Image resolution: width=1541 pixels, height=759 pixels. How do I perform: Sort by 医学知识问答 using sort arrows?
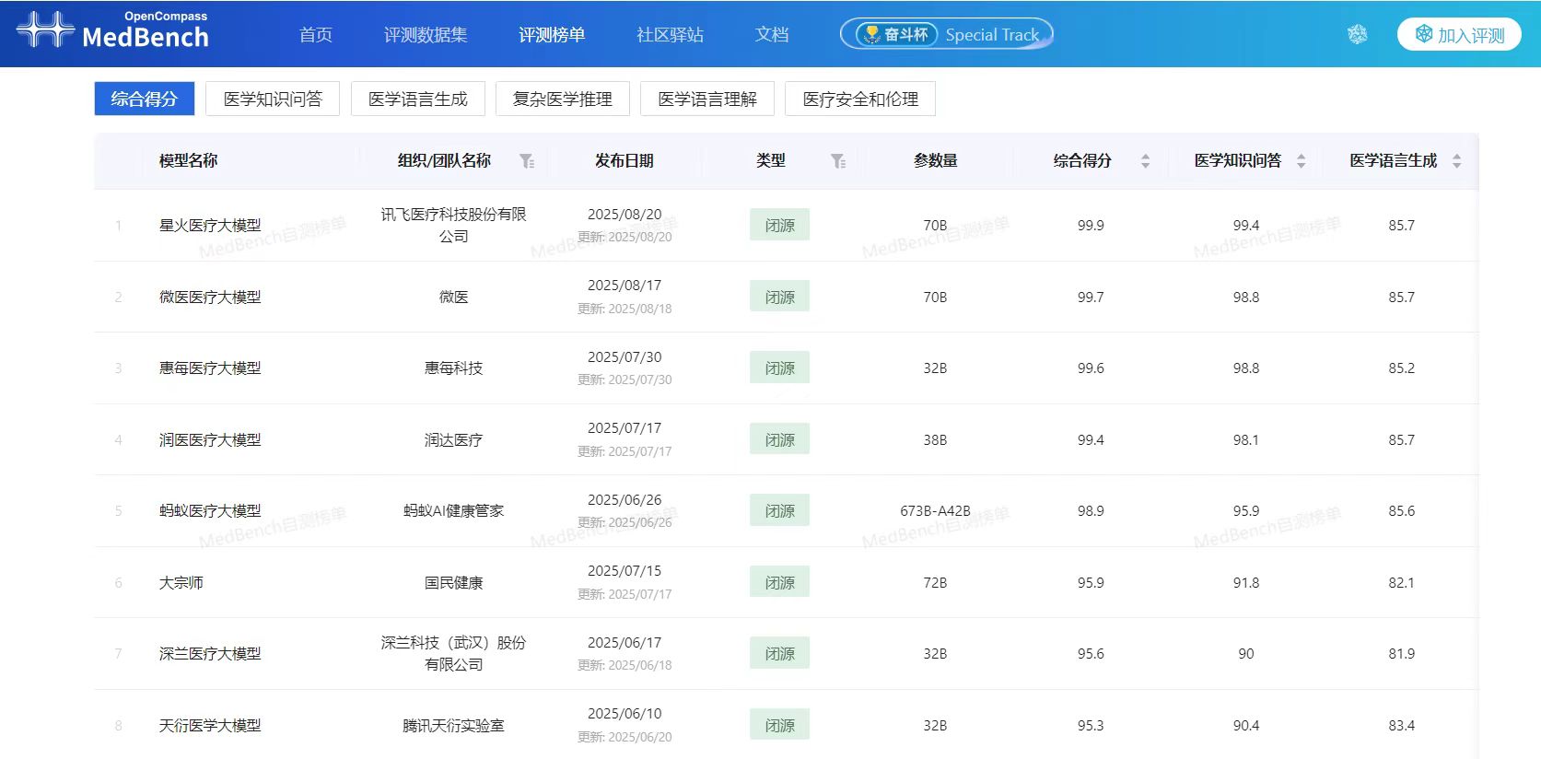(1301, 161)
